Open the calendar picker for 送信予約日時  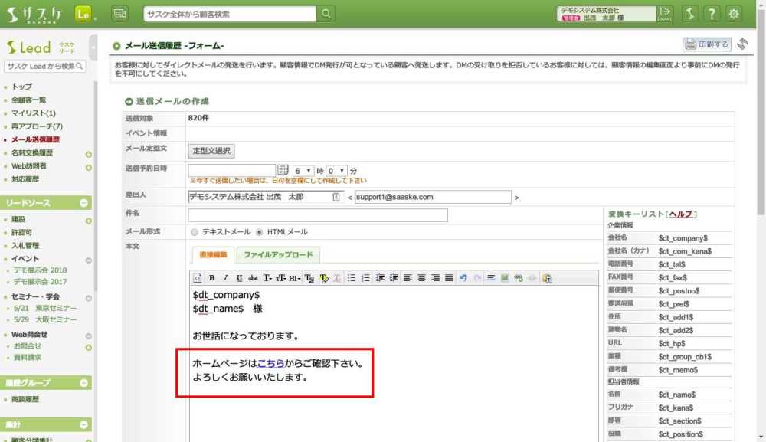(283, 170)
